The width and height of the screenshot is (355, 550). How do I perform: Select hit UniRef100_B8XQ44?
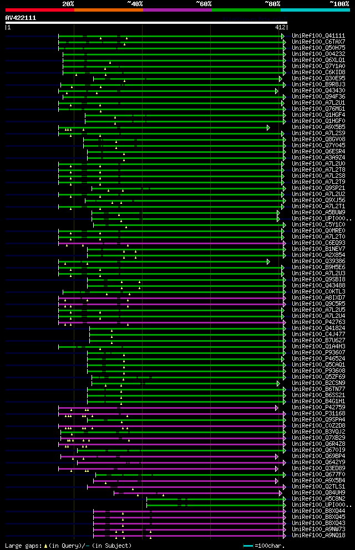tap(318, 511)
